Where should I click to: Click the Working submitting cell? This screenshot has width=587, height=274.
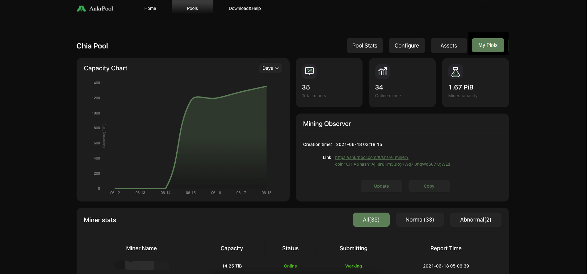tap(354, 266)
